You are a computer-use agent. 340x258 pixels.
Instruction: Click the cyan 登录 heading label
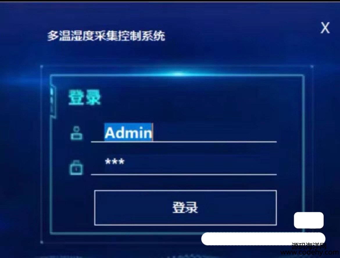85,98
